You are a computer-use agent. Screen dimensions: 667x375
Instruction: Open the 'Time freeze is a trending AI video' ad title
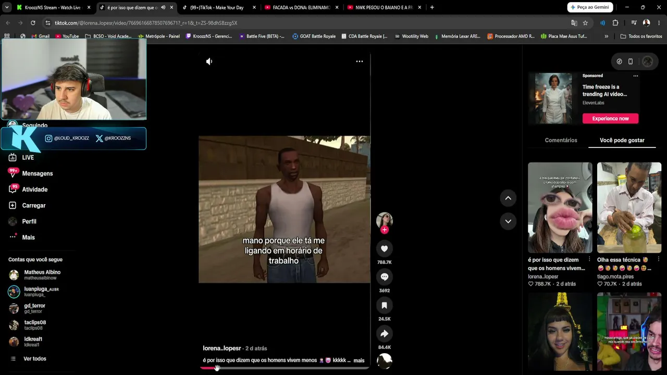(x=604, y=91)
